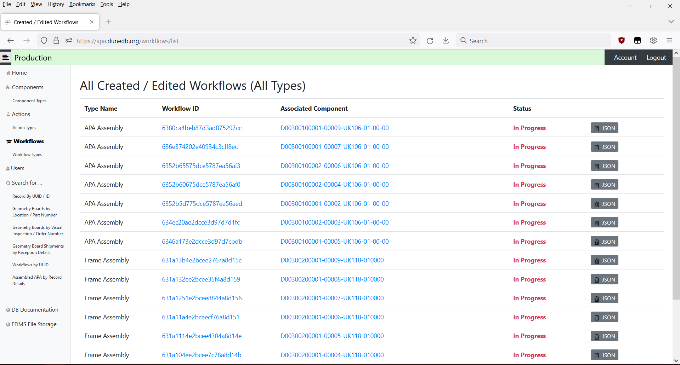Open workflow 6346a173e2dcce3d97d7cbdb
The height and width of the screenshot is (365, 680).
[202, 242]
